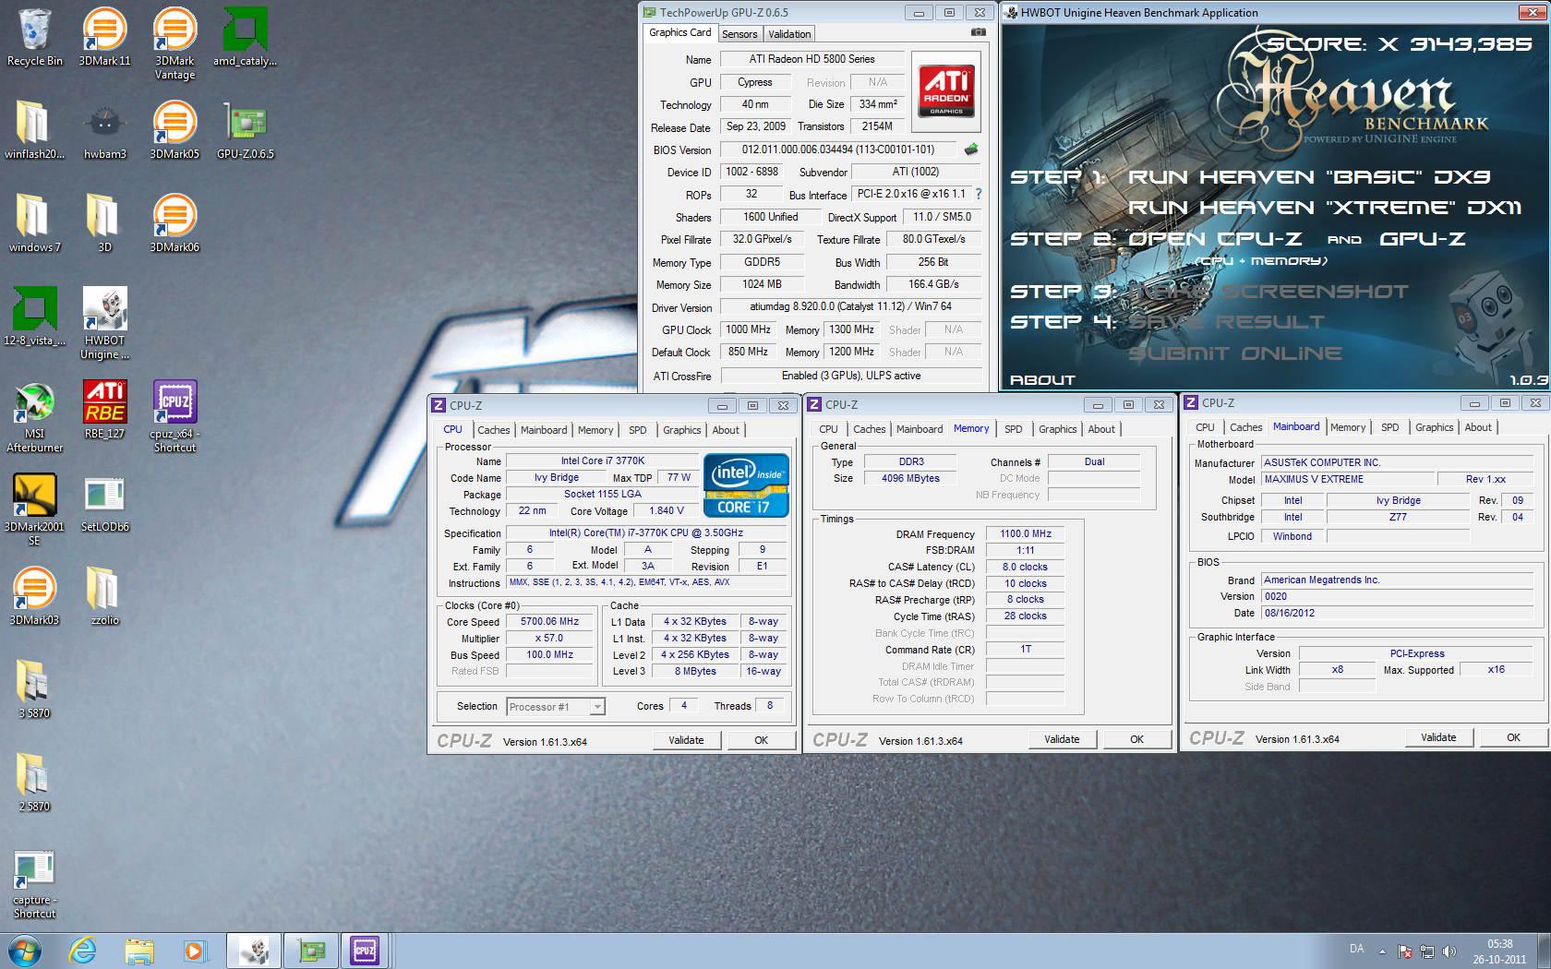Show hidden system tray icons arrow
The height and width of the screenshot is (969, 1551).
tap(1382, 951)
